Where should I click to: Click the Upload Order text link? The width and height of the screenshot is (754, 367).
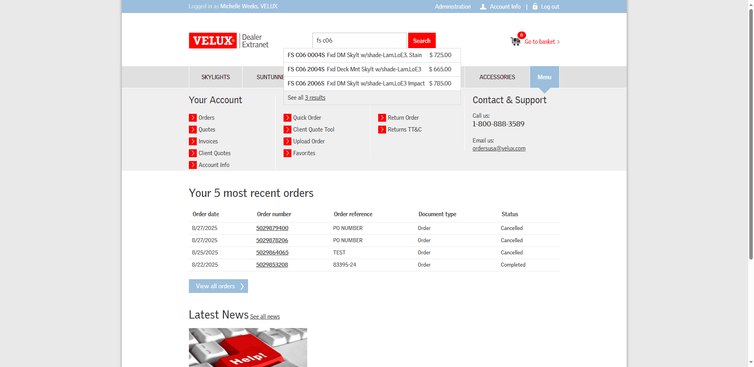coord(309,141)
